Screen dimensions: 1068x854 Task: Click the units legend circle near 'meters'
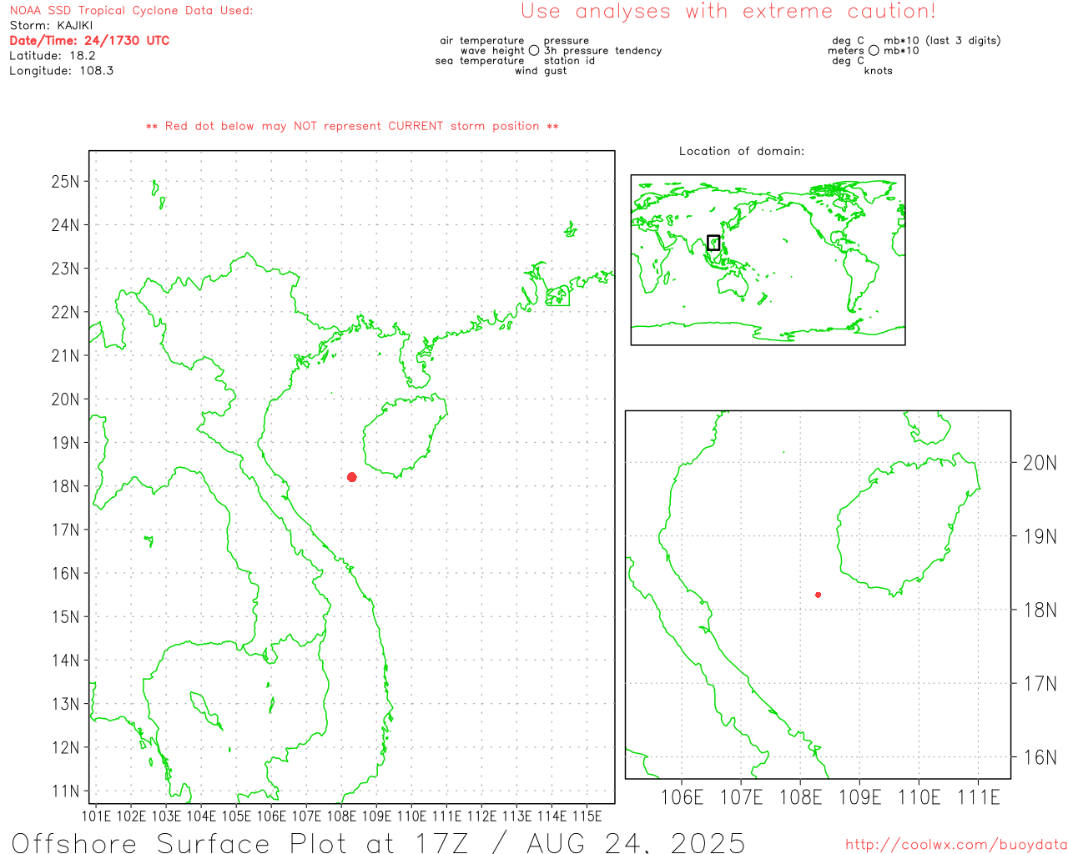[x=874, y=50]
